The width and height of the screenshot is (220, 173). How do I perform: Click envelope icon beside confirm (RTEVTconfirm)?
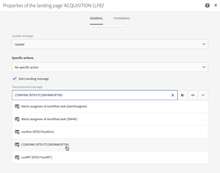click(x=17, y=132)
